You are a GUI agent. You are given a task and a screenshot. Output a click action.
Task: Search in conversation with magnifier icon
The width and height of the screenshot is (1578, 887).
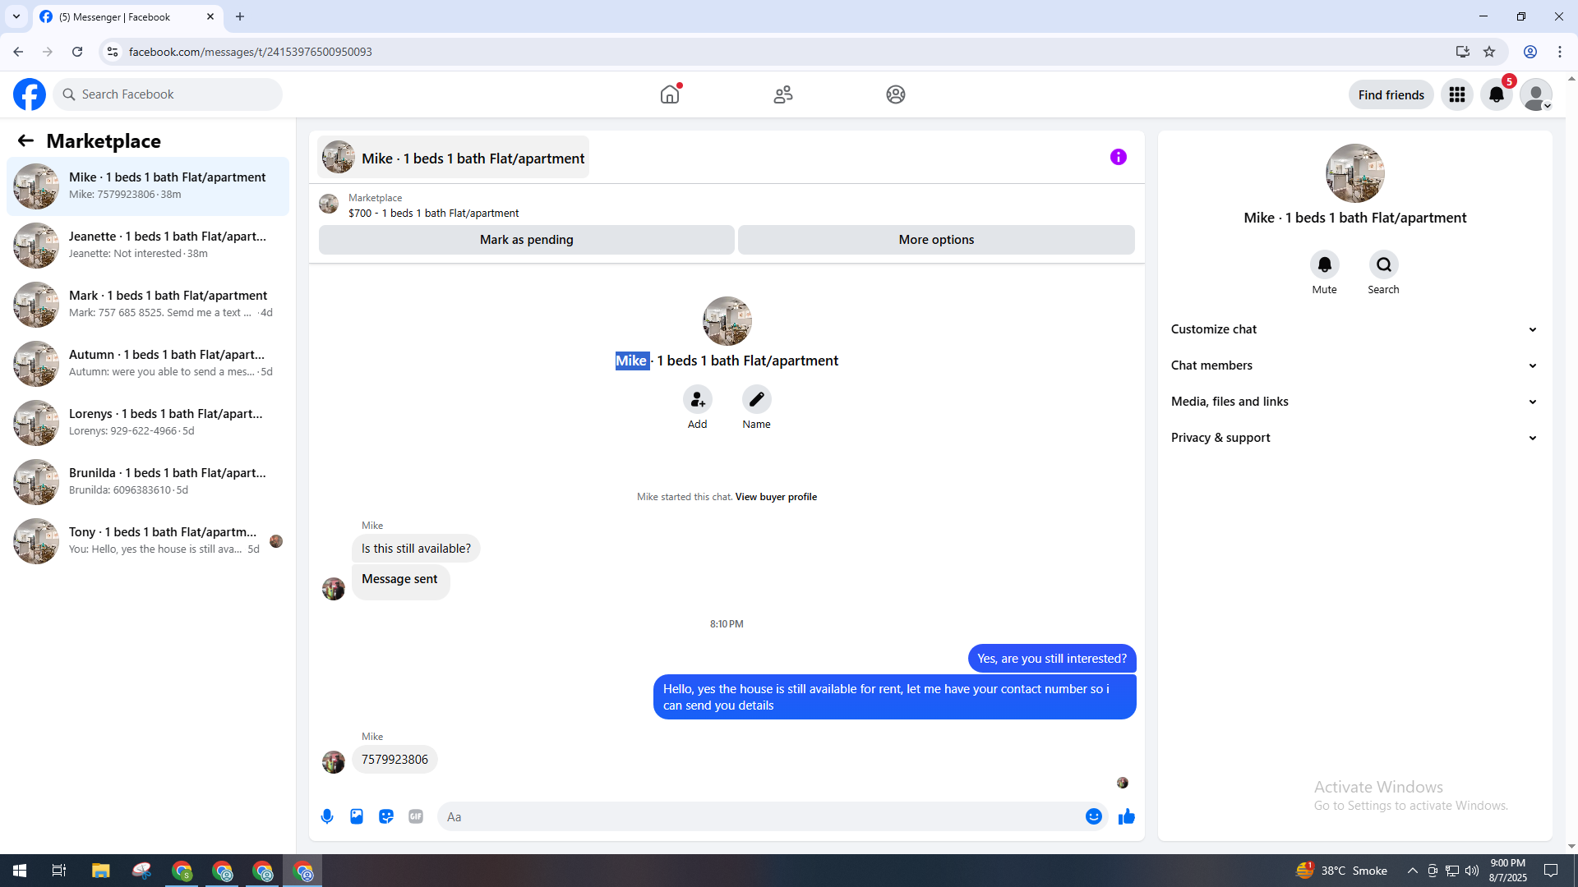[x=1384, y=264]
